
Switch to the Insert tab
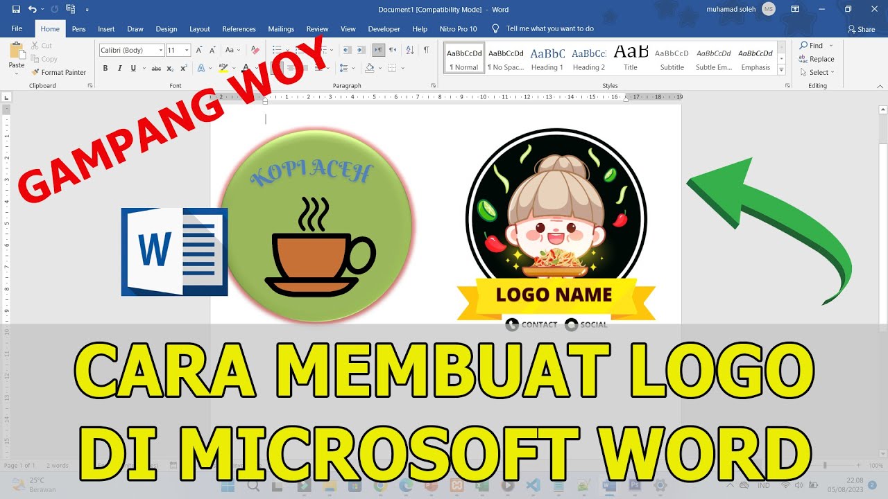pyautogui.click(x=106, y=29)
